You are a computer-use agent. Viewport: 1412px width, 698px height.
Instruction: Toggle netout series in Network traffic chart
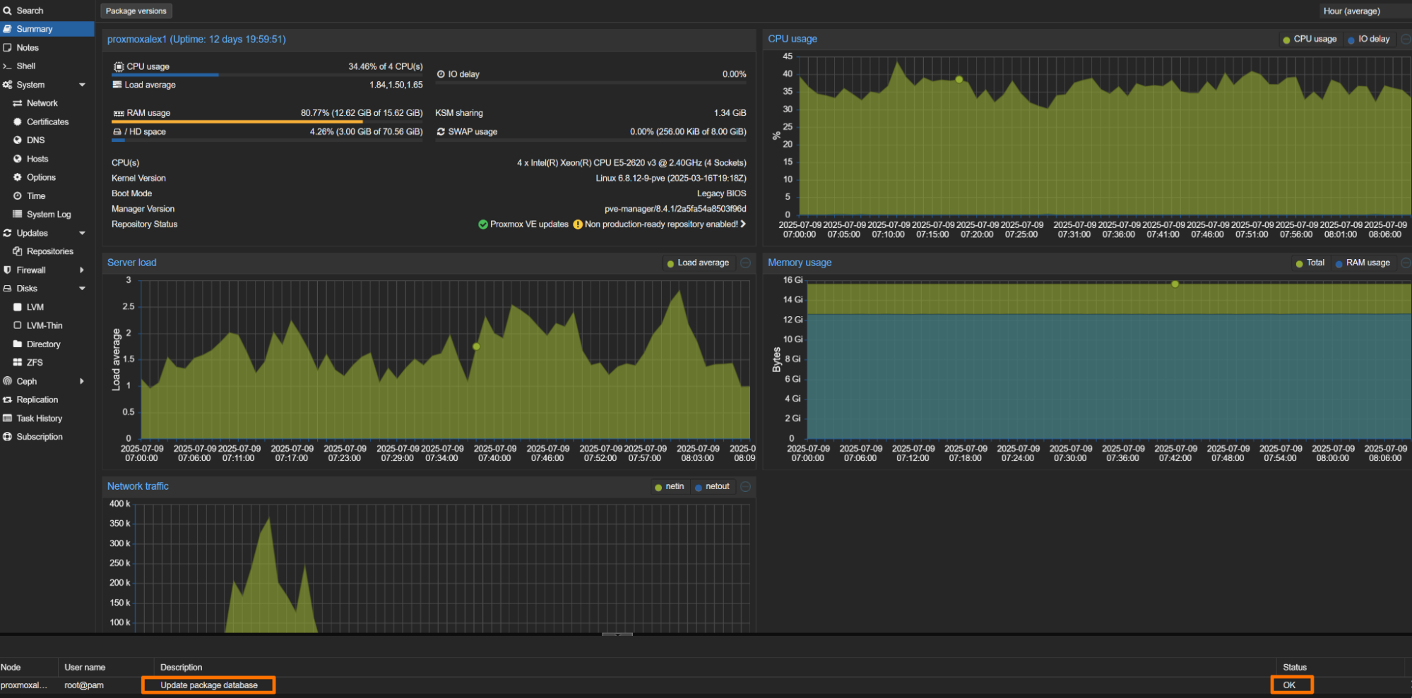click(x=716, y=487)
